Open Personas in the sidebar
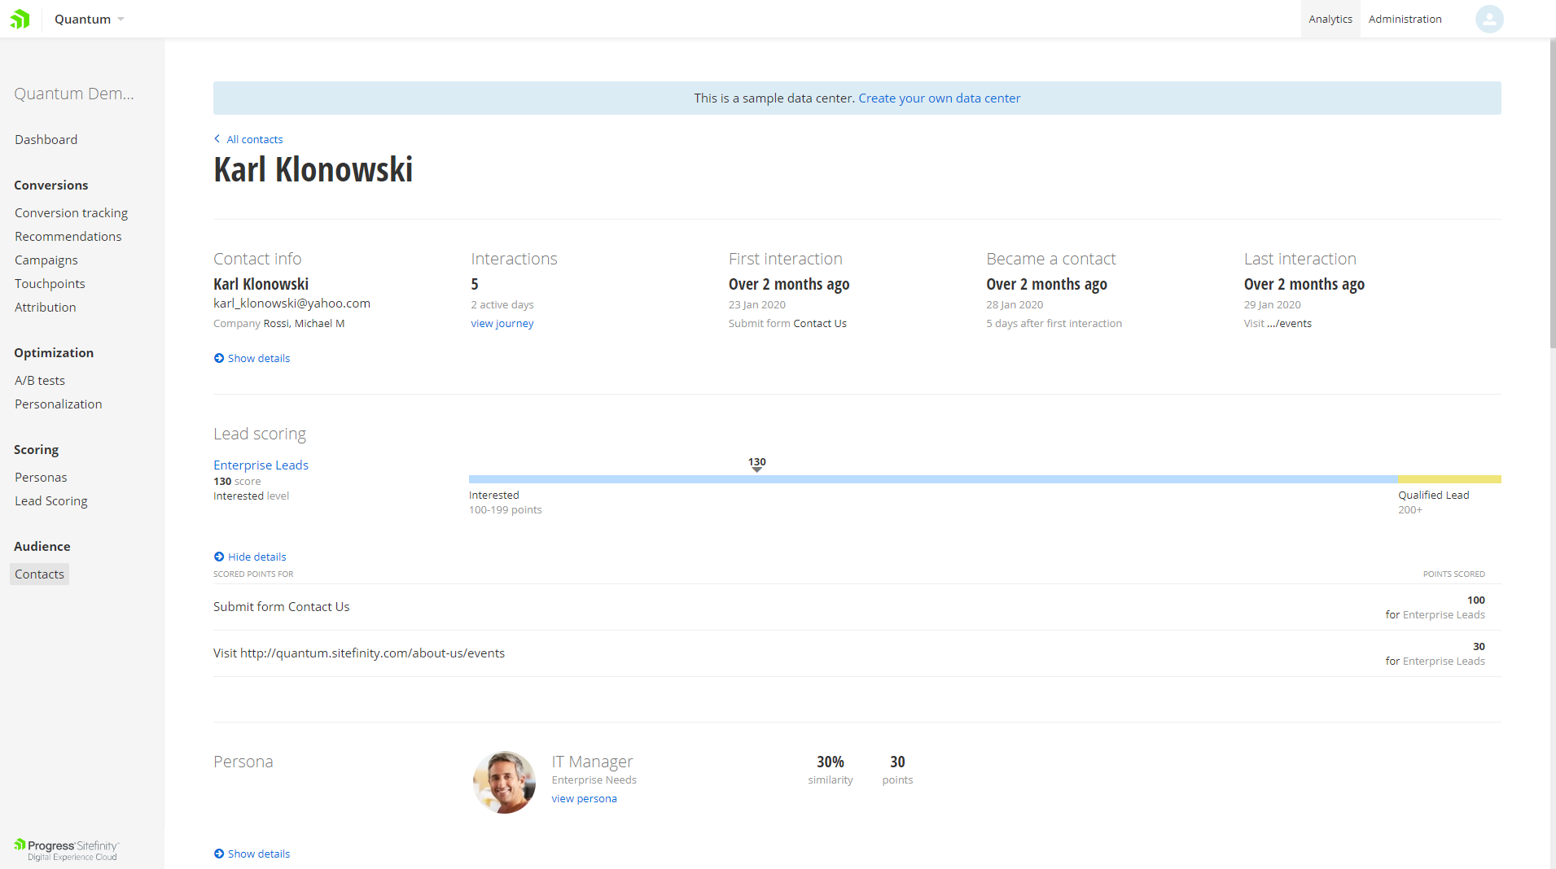This screenshot has width=1556, height=869. pos(41,478)
